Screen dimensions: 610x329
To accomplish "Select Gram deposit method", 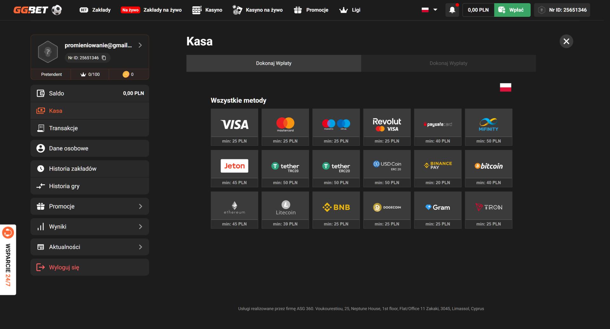I will tap(438, 210).
